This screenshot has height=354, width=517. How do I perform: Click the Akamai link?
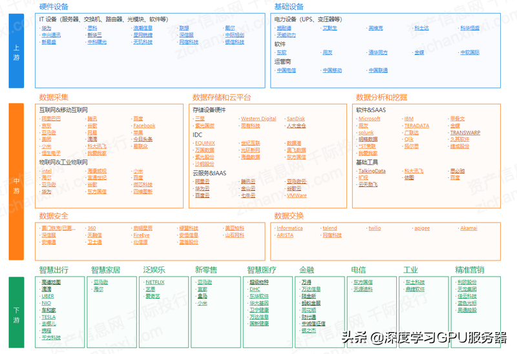coord(469,228)
